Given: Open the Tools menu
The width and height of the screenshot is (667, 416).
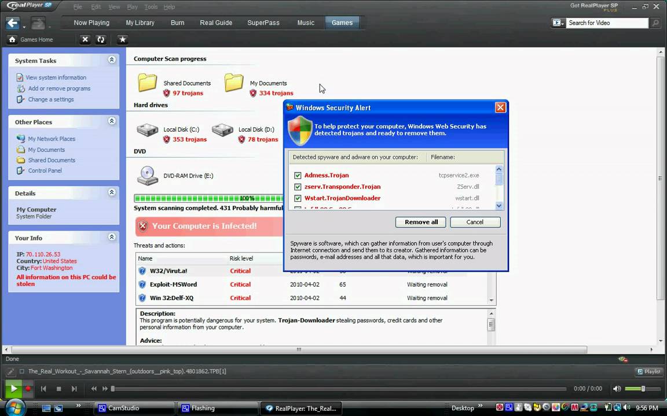Looking at the screenshot, I should (x=151, y=7).
